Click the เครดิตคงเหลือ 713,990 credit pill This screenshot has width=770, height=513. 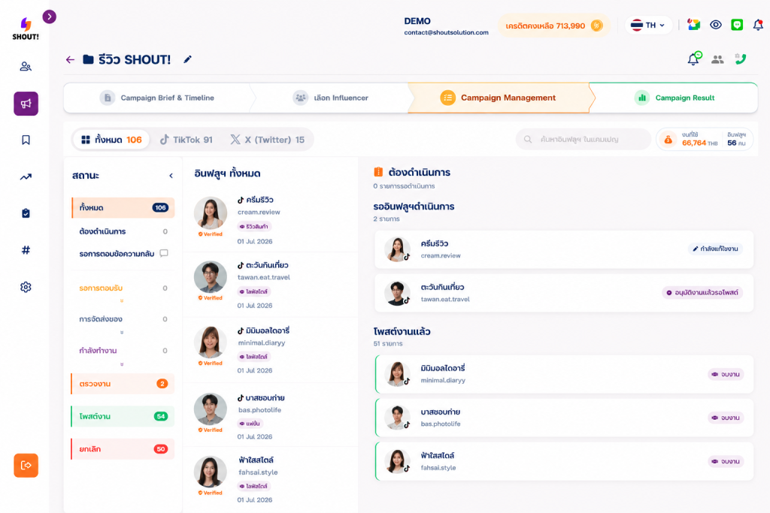pos(553,26)
